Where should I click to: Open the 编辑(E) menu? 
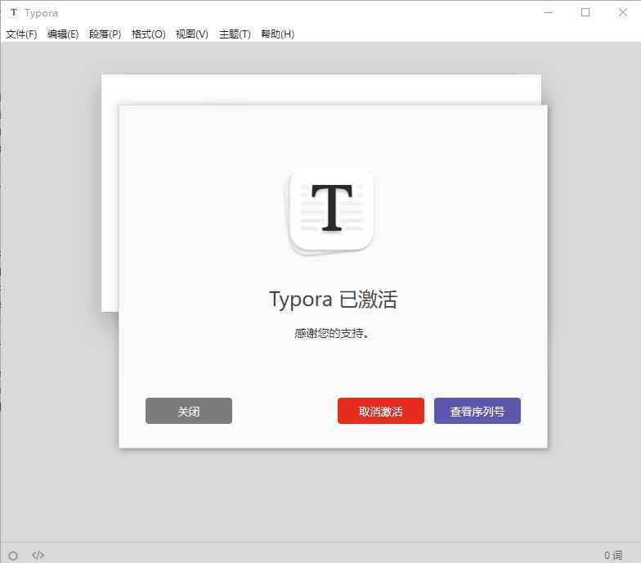point(63,34)
